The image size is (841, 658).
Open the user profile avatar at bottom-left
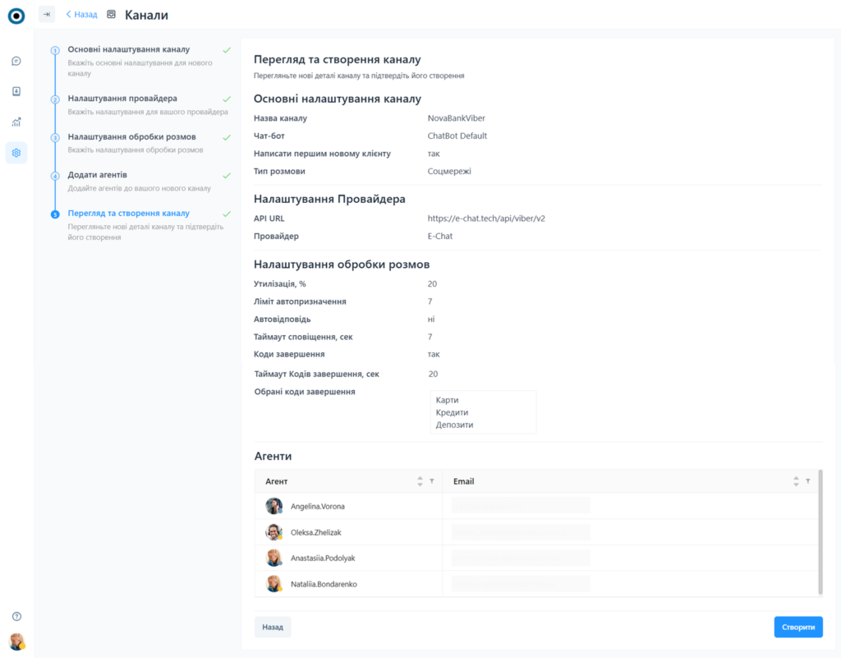(x=16, y=642)
